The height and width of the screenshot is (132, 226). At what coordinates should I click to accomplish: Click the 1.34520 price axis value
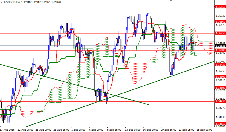220,99
